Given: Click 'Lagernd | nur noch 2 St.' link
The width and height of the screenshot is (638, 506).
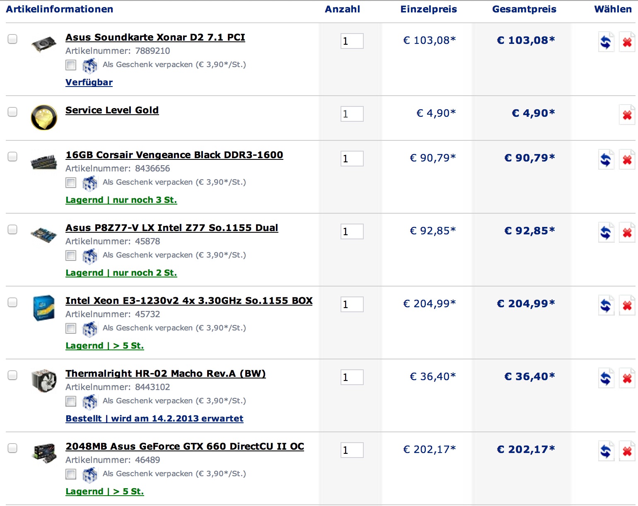Looking at the screenshot, I should click(121, 273).
